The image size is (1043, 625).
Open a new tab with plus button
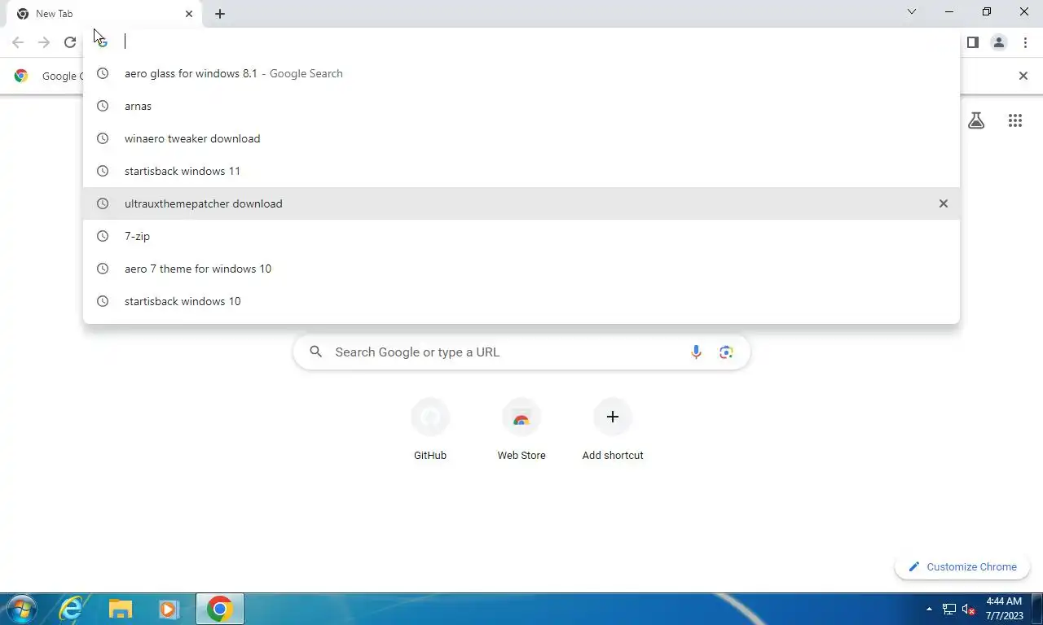pos(220,14)
